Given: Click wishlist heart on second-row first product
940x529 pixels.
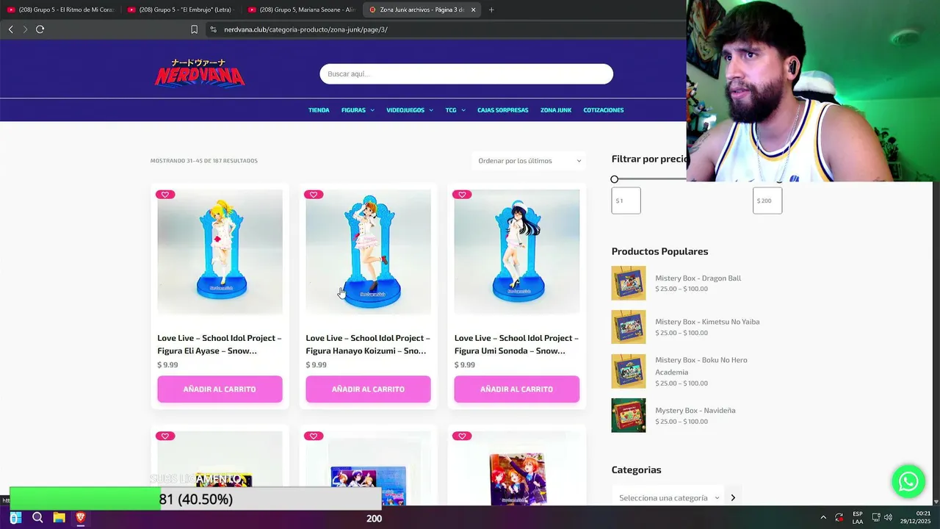Looking at the screenshot, I should [164, 436].
